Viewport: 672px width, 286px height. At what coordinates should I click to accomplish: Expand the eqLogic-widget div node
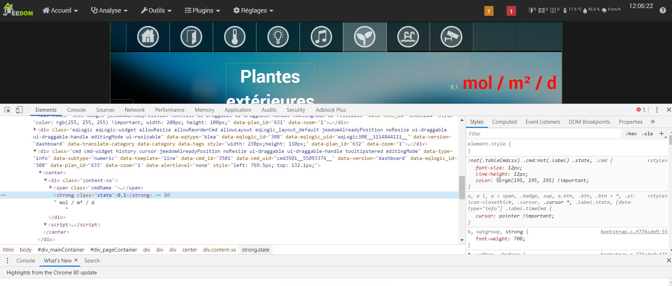click(34, 130)
